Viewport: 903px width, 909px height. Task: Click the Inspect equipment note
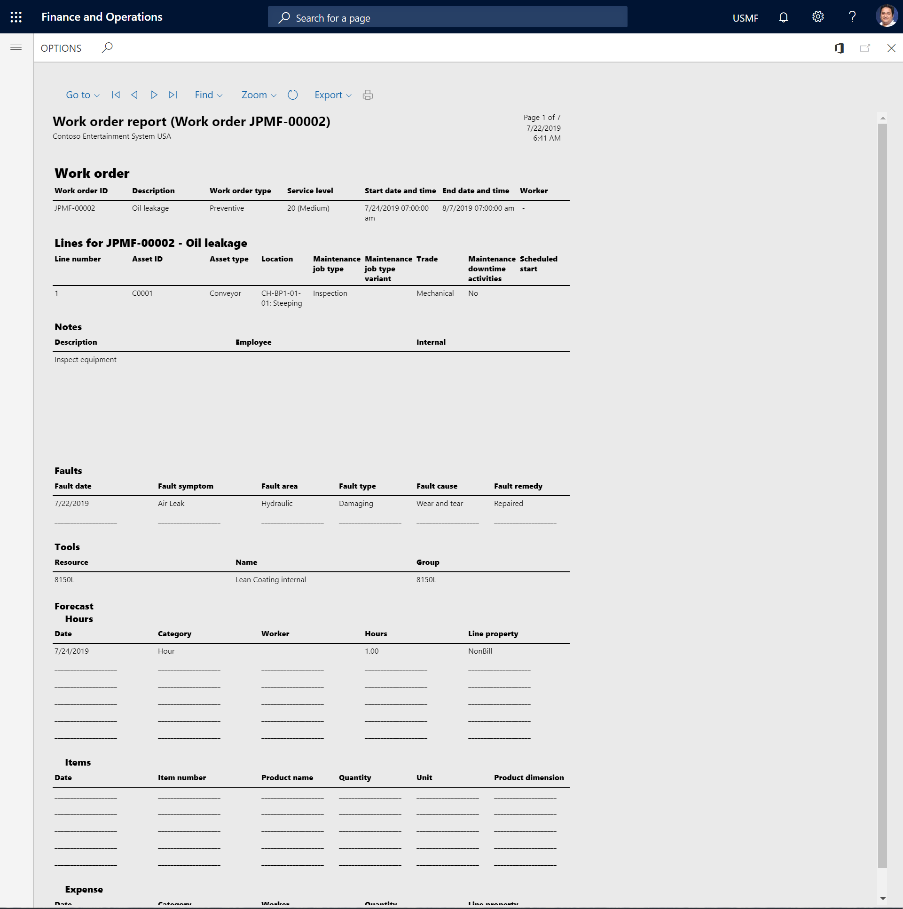[x=86, y=359]
